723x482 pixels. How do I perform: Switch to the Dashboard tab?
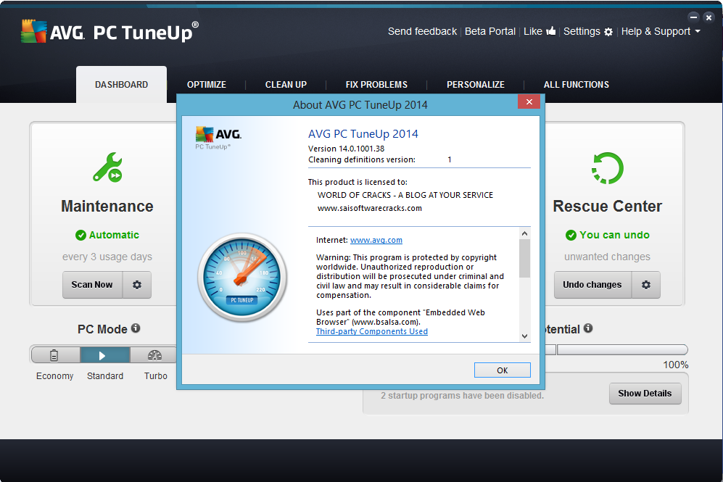pyautogui.click(x=121, y=85)
